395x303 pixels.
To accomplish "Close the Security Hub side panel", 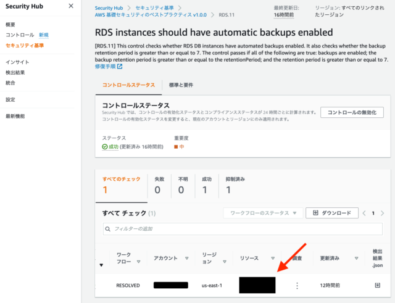I will 71,6.
